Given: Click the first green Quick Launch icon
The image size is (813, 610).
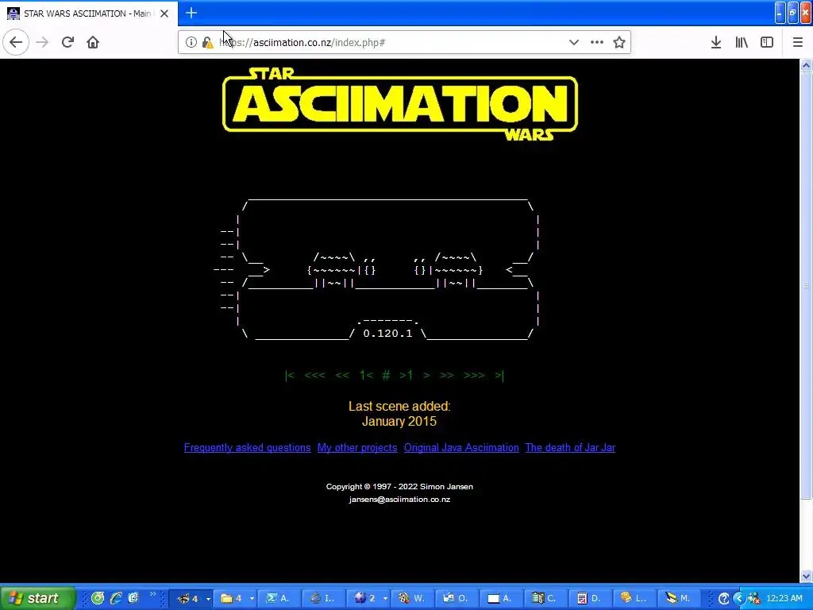Looking at the screenshot, I should 98,598.
